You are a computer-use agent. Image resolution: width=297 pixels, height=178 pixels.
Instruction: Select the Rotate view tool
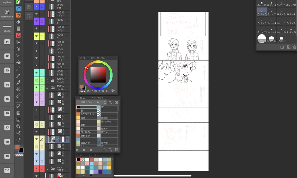18,140
